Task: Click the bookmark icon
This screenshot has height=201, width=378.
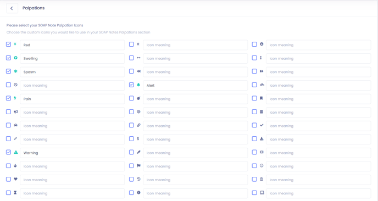Action: [262, 98]
